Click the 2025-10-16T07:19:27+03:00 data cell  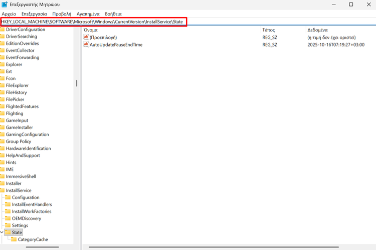(x=336, y=44)
